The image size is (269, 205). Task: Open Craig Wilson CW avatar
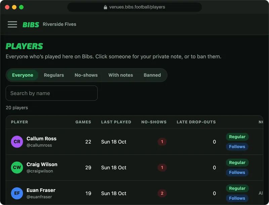pyautogui.click(x=17, y=167)
